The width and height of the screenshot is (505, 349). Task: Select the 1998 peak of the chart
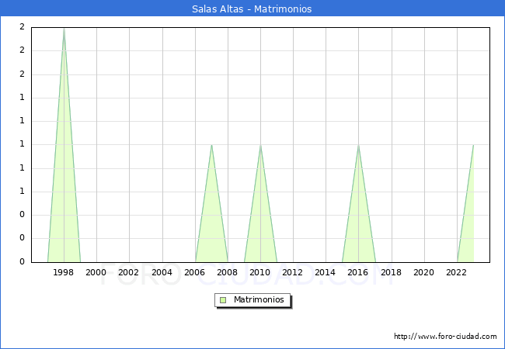click(64, 28)
